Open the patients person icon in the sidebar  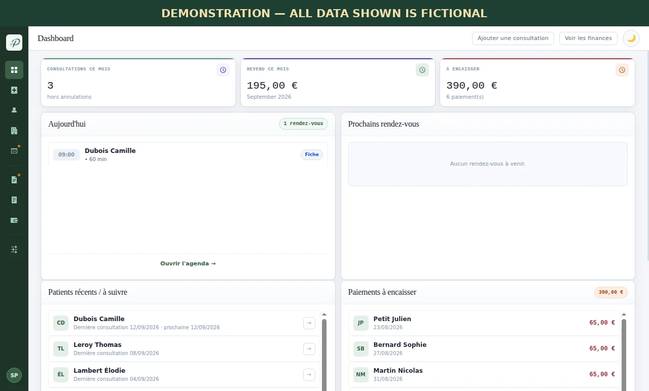click(14, 110)
